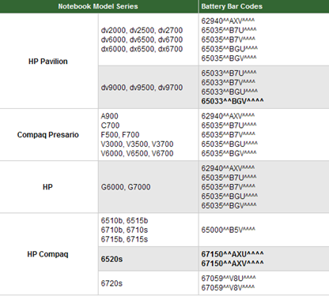This screenshot has width=329, height=296.
Task: Select the "6715b, 6715s" model line
Action: [x=124, y=239]
